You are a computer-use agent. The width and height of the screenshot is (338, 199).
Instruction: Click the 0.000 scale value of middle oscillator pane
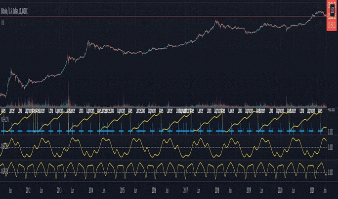click(330, 147)
